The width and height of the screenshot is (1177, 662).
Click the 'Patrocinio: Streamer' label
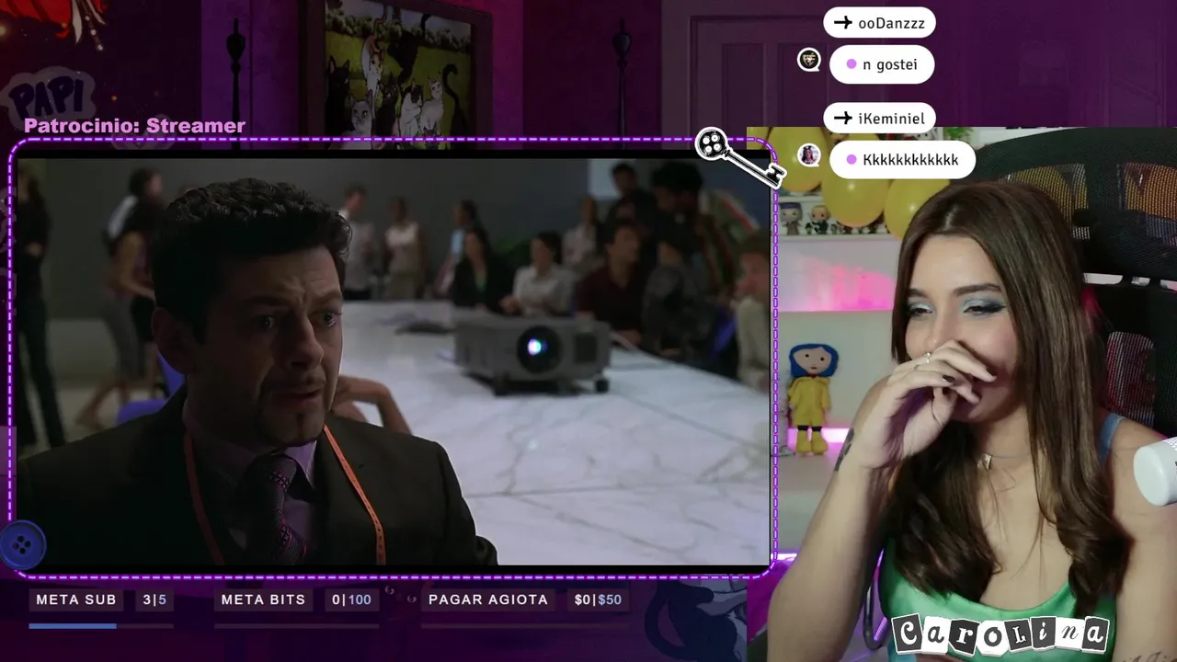coord(134,126)
